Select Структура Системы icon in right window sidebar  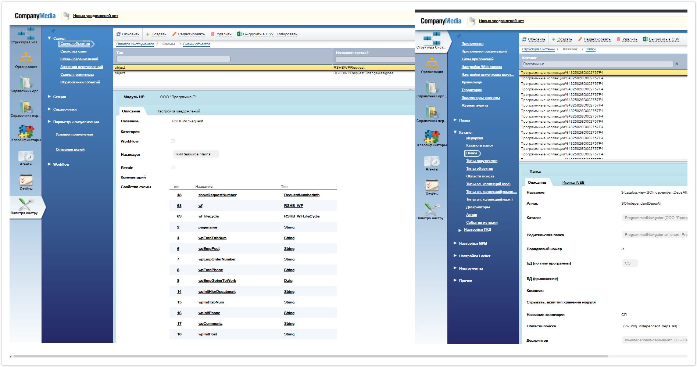[432, 38]
